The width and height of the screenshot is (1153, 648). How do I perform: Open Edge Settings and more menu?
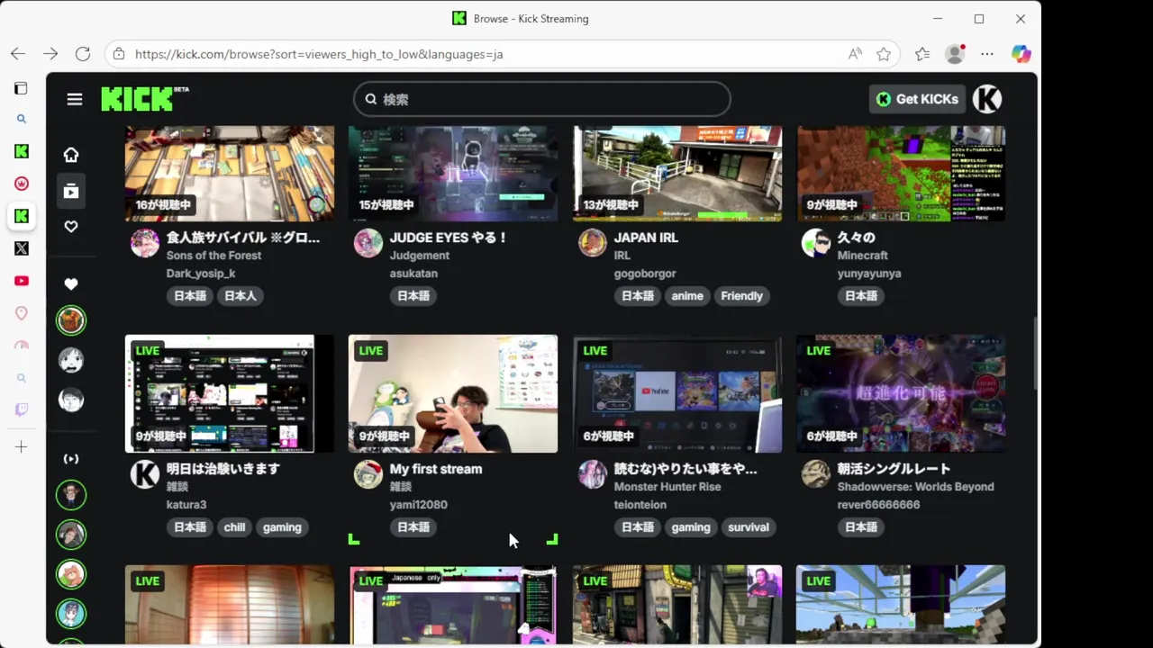point(987,54)
